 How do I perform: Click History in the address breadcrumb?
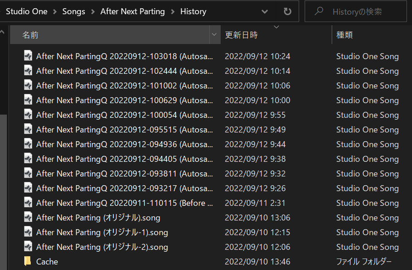(193, 11)
